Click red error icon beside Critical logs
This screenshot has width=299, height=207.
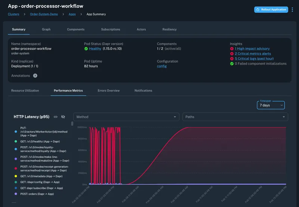click(x=232, y=59)
